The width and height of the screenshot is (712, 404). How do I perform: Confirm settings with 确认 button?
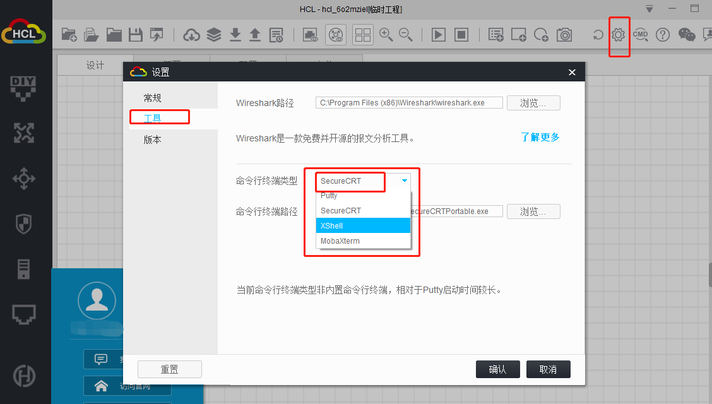[x=497, y=369]
